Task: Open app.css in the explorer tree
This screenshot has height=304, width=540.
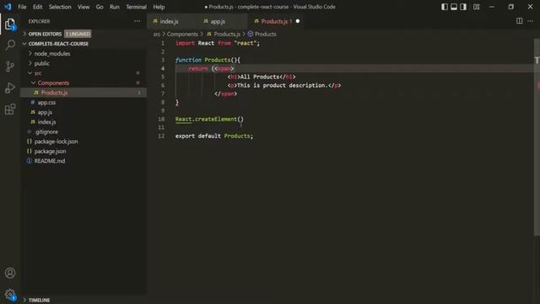Action: tap(46, 102)
